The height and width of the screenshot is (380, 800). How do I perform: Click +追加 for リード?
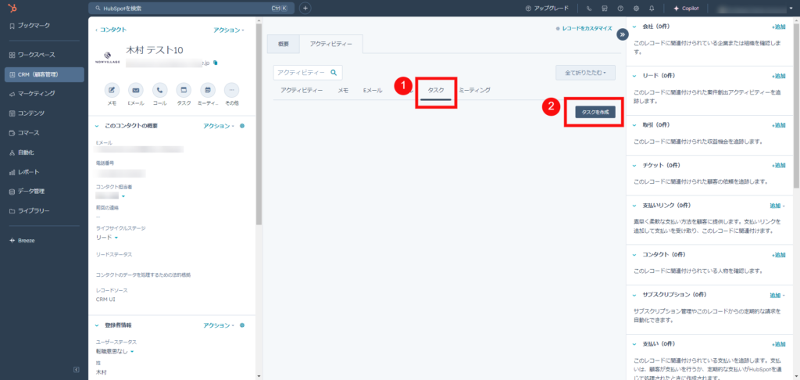pos(779,76)
